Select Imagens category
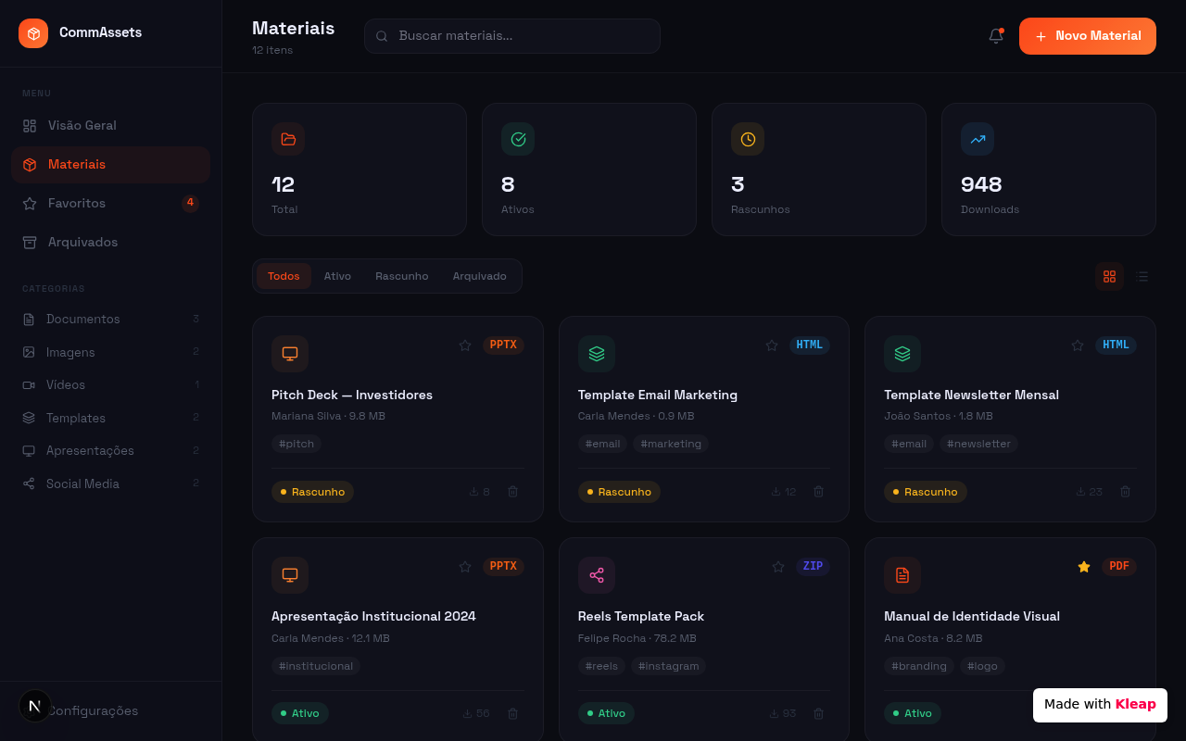The width and height of the screenshot is (1186, 741). [110, 352]
